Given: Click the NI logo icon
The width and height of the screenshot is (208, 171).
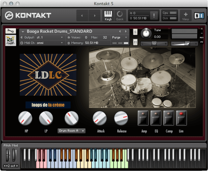Looking at the screenshot, I should 198,15.
